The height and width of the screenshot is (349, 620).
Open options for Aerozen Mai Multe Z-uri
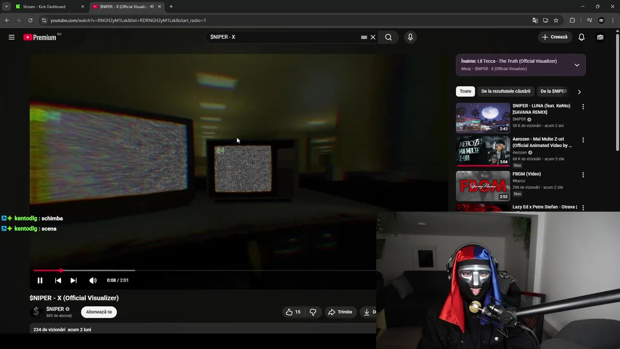(x=583, y=140)
